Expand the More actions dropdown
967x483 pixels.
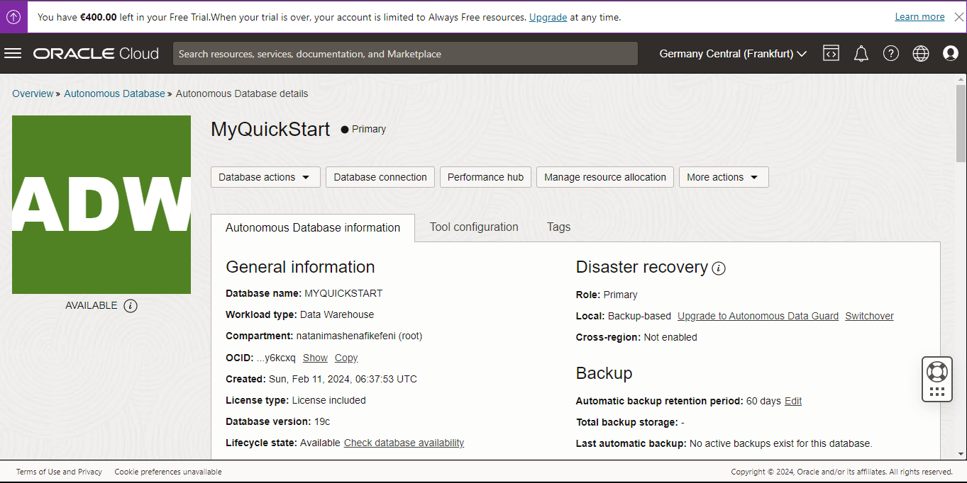[x=724, y=177]
